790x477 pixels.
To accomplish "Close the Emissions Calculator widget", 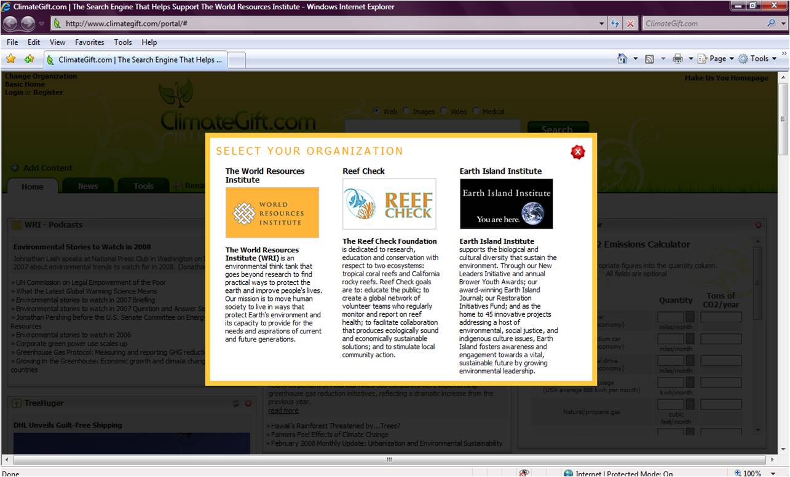I will pos(758,225).
